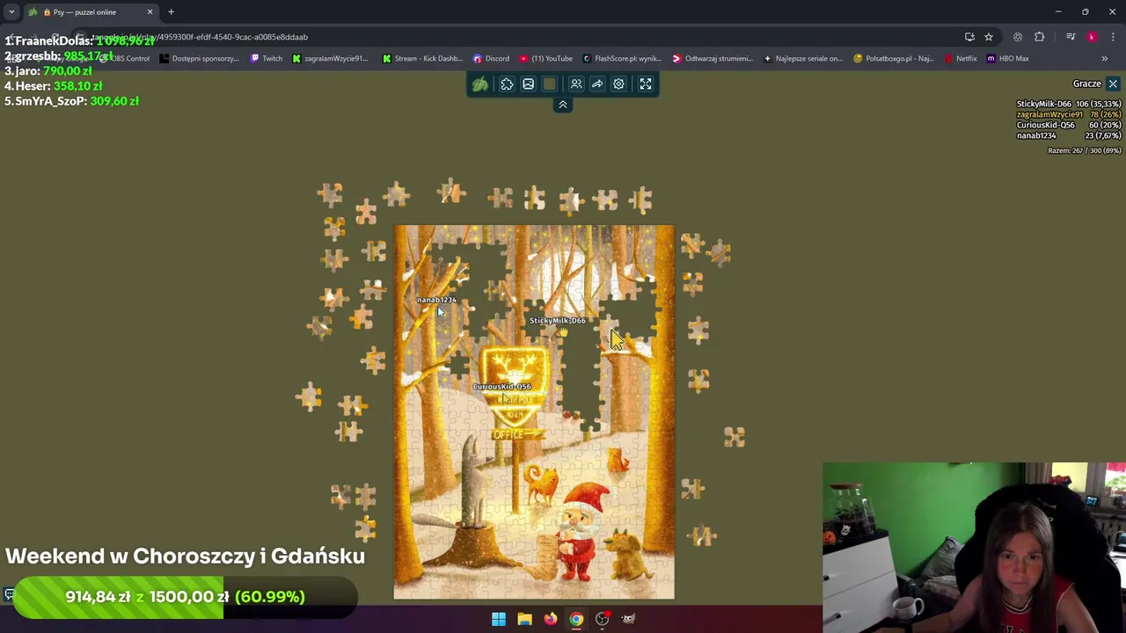Open the 'zagralamWzycie91...' bookmark
This screenshot has height=633, width=1126.
pyautogui.click(x=330, y=59)
